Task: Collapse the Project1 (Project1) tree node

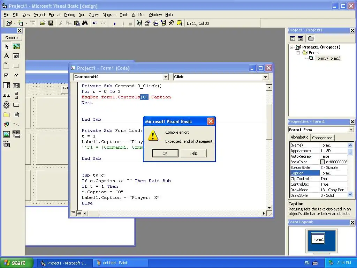Action: (292, 47)
